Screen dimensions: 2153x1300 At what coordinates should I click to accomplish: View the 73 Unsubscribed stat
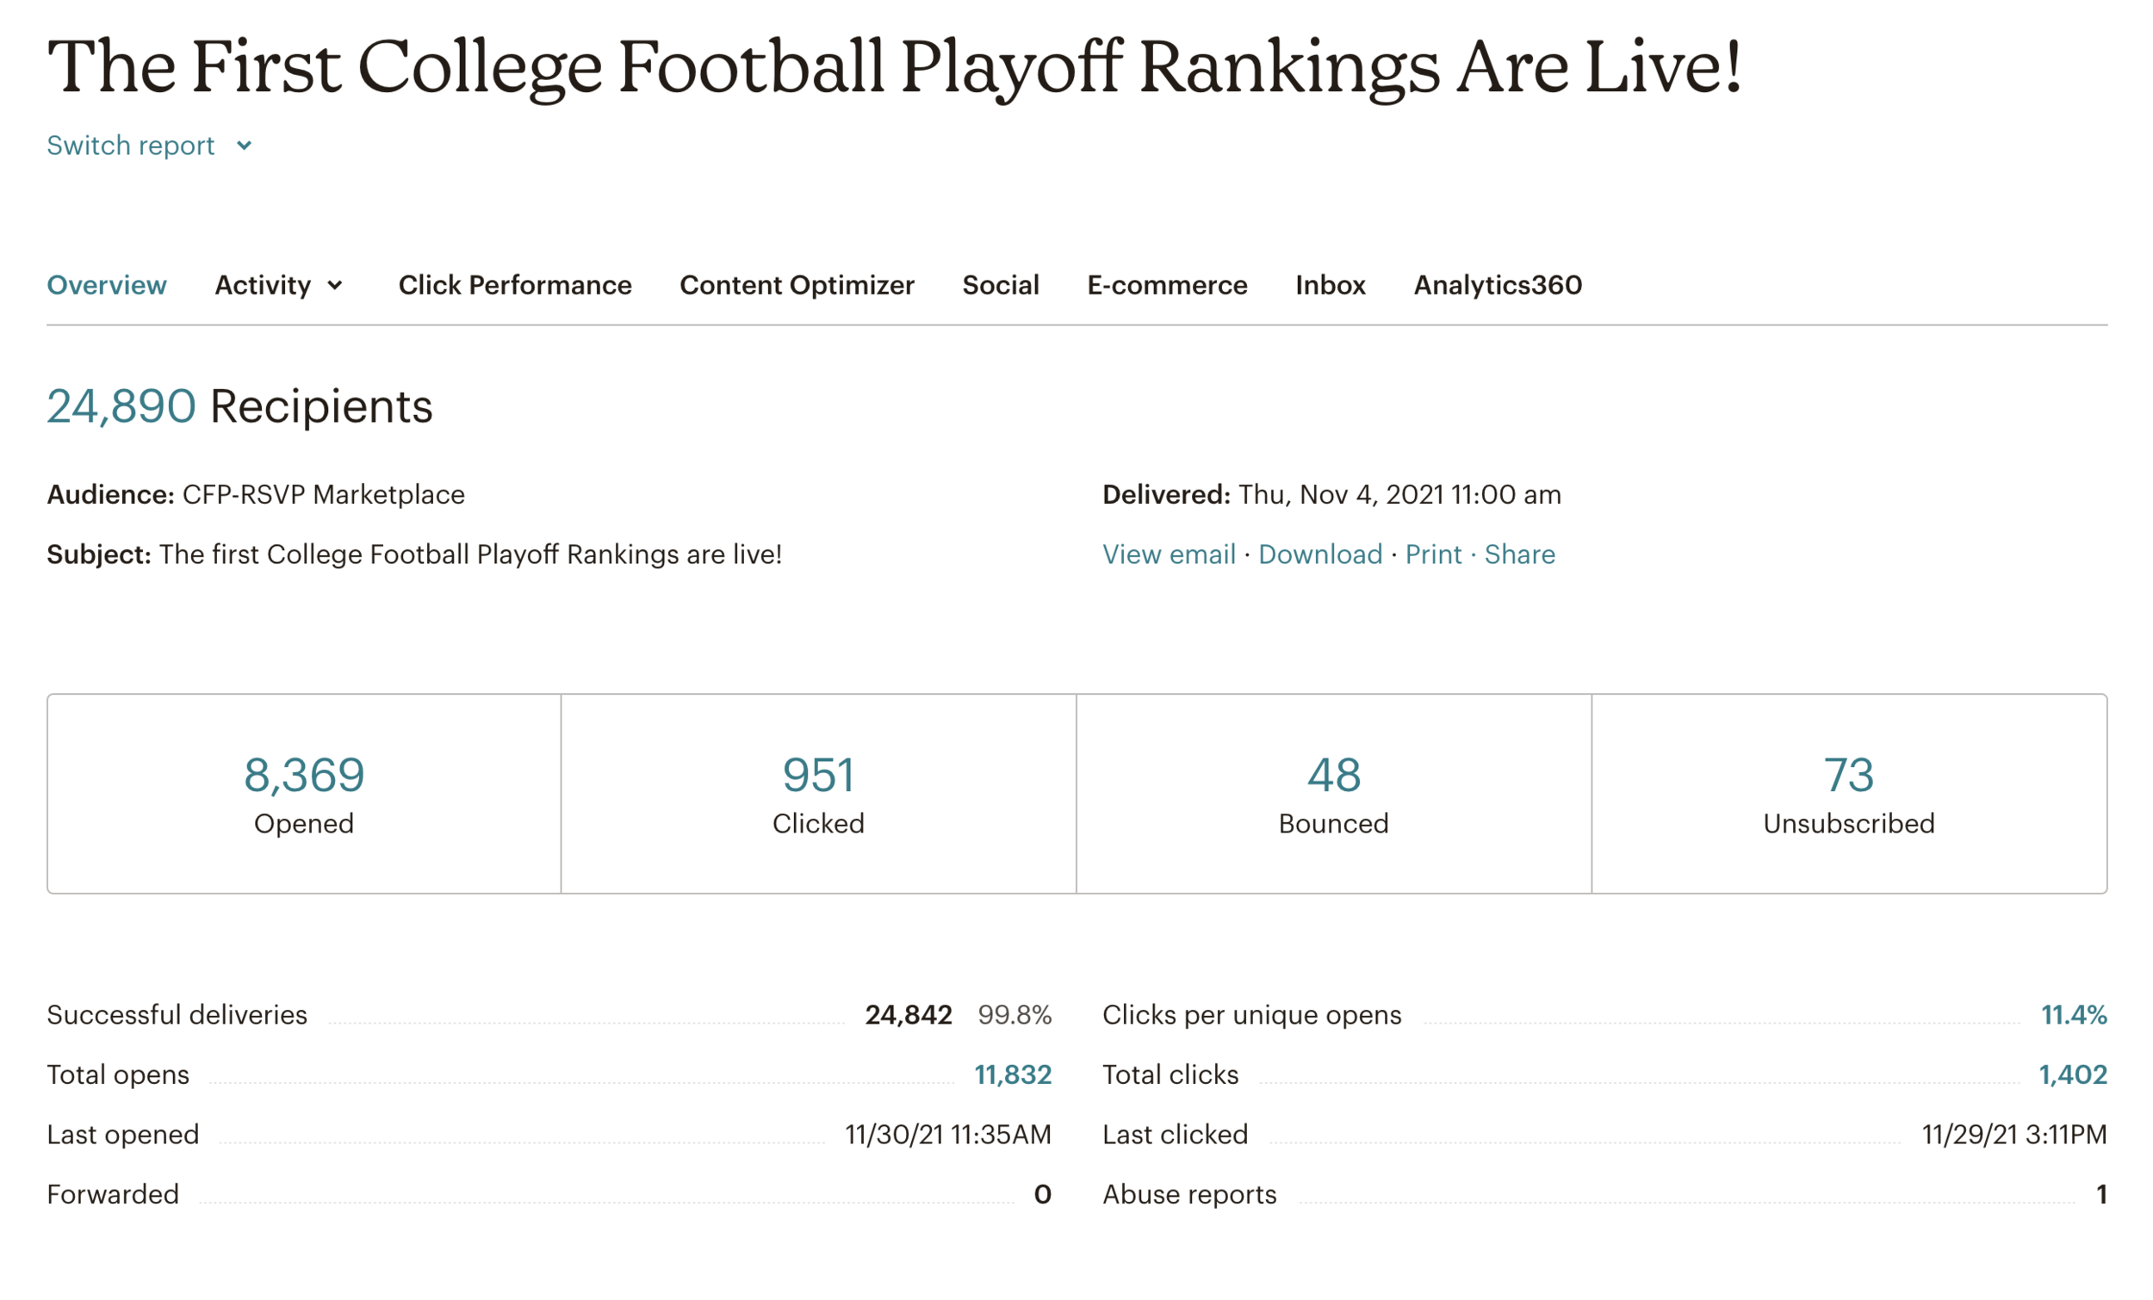click(1848, 775)
